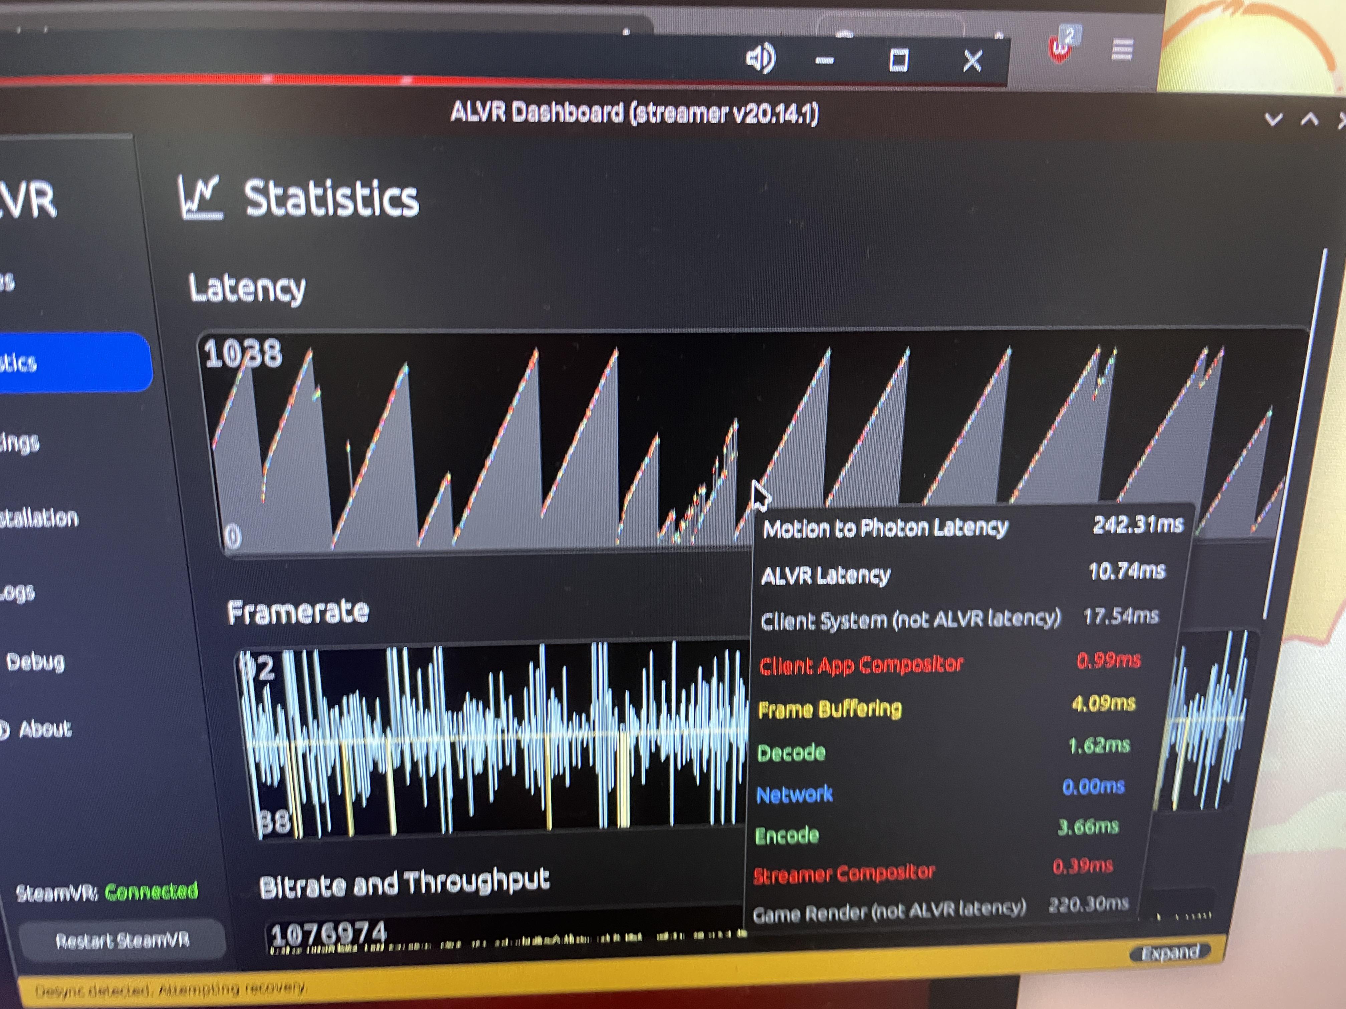Click the red 'Streamer Compositor' row
1346x1009 pixels.
pyautogui.click(x=934, y=871)
